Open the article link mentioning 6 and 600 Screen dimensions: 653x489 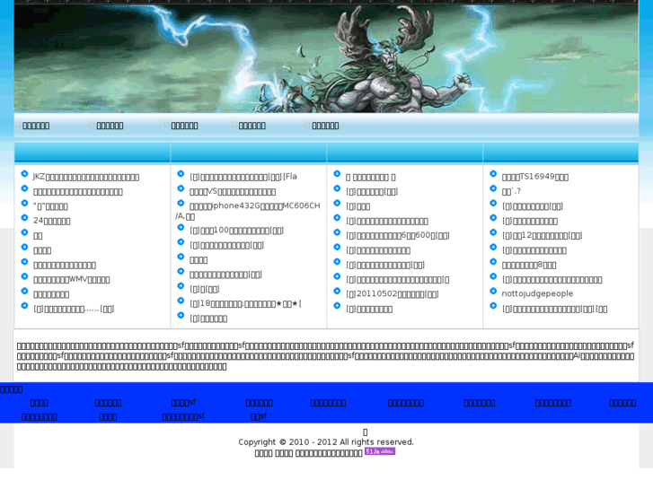[x=398, y=236]
